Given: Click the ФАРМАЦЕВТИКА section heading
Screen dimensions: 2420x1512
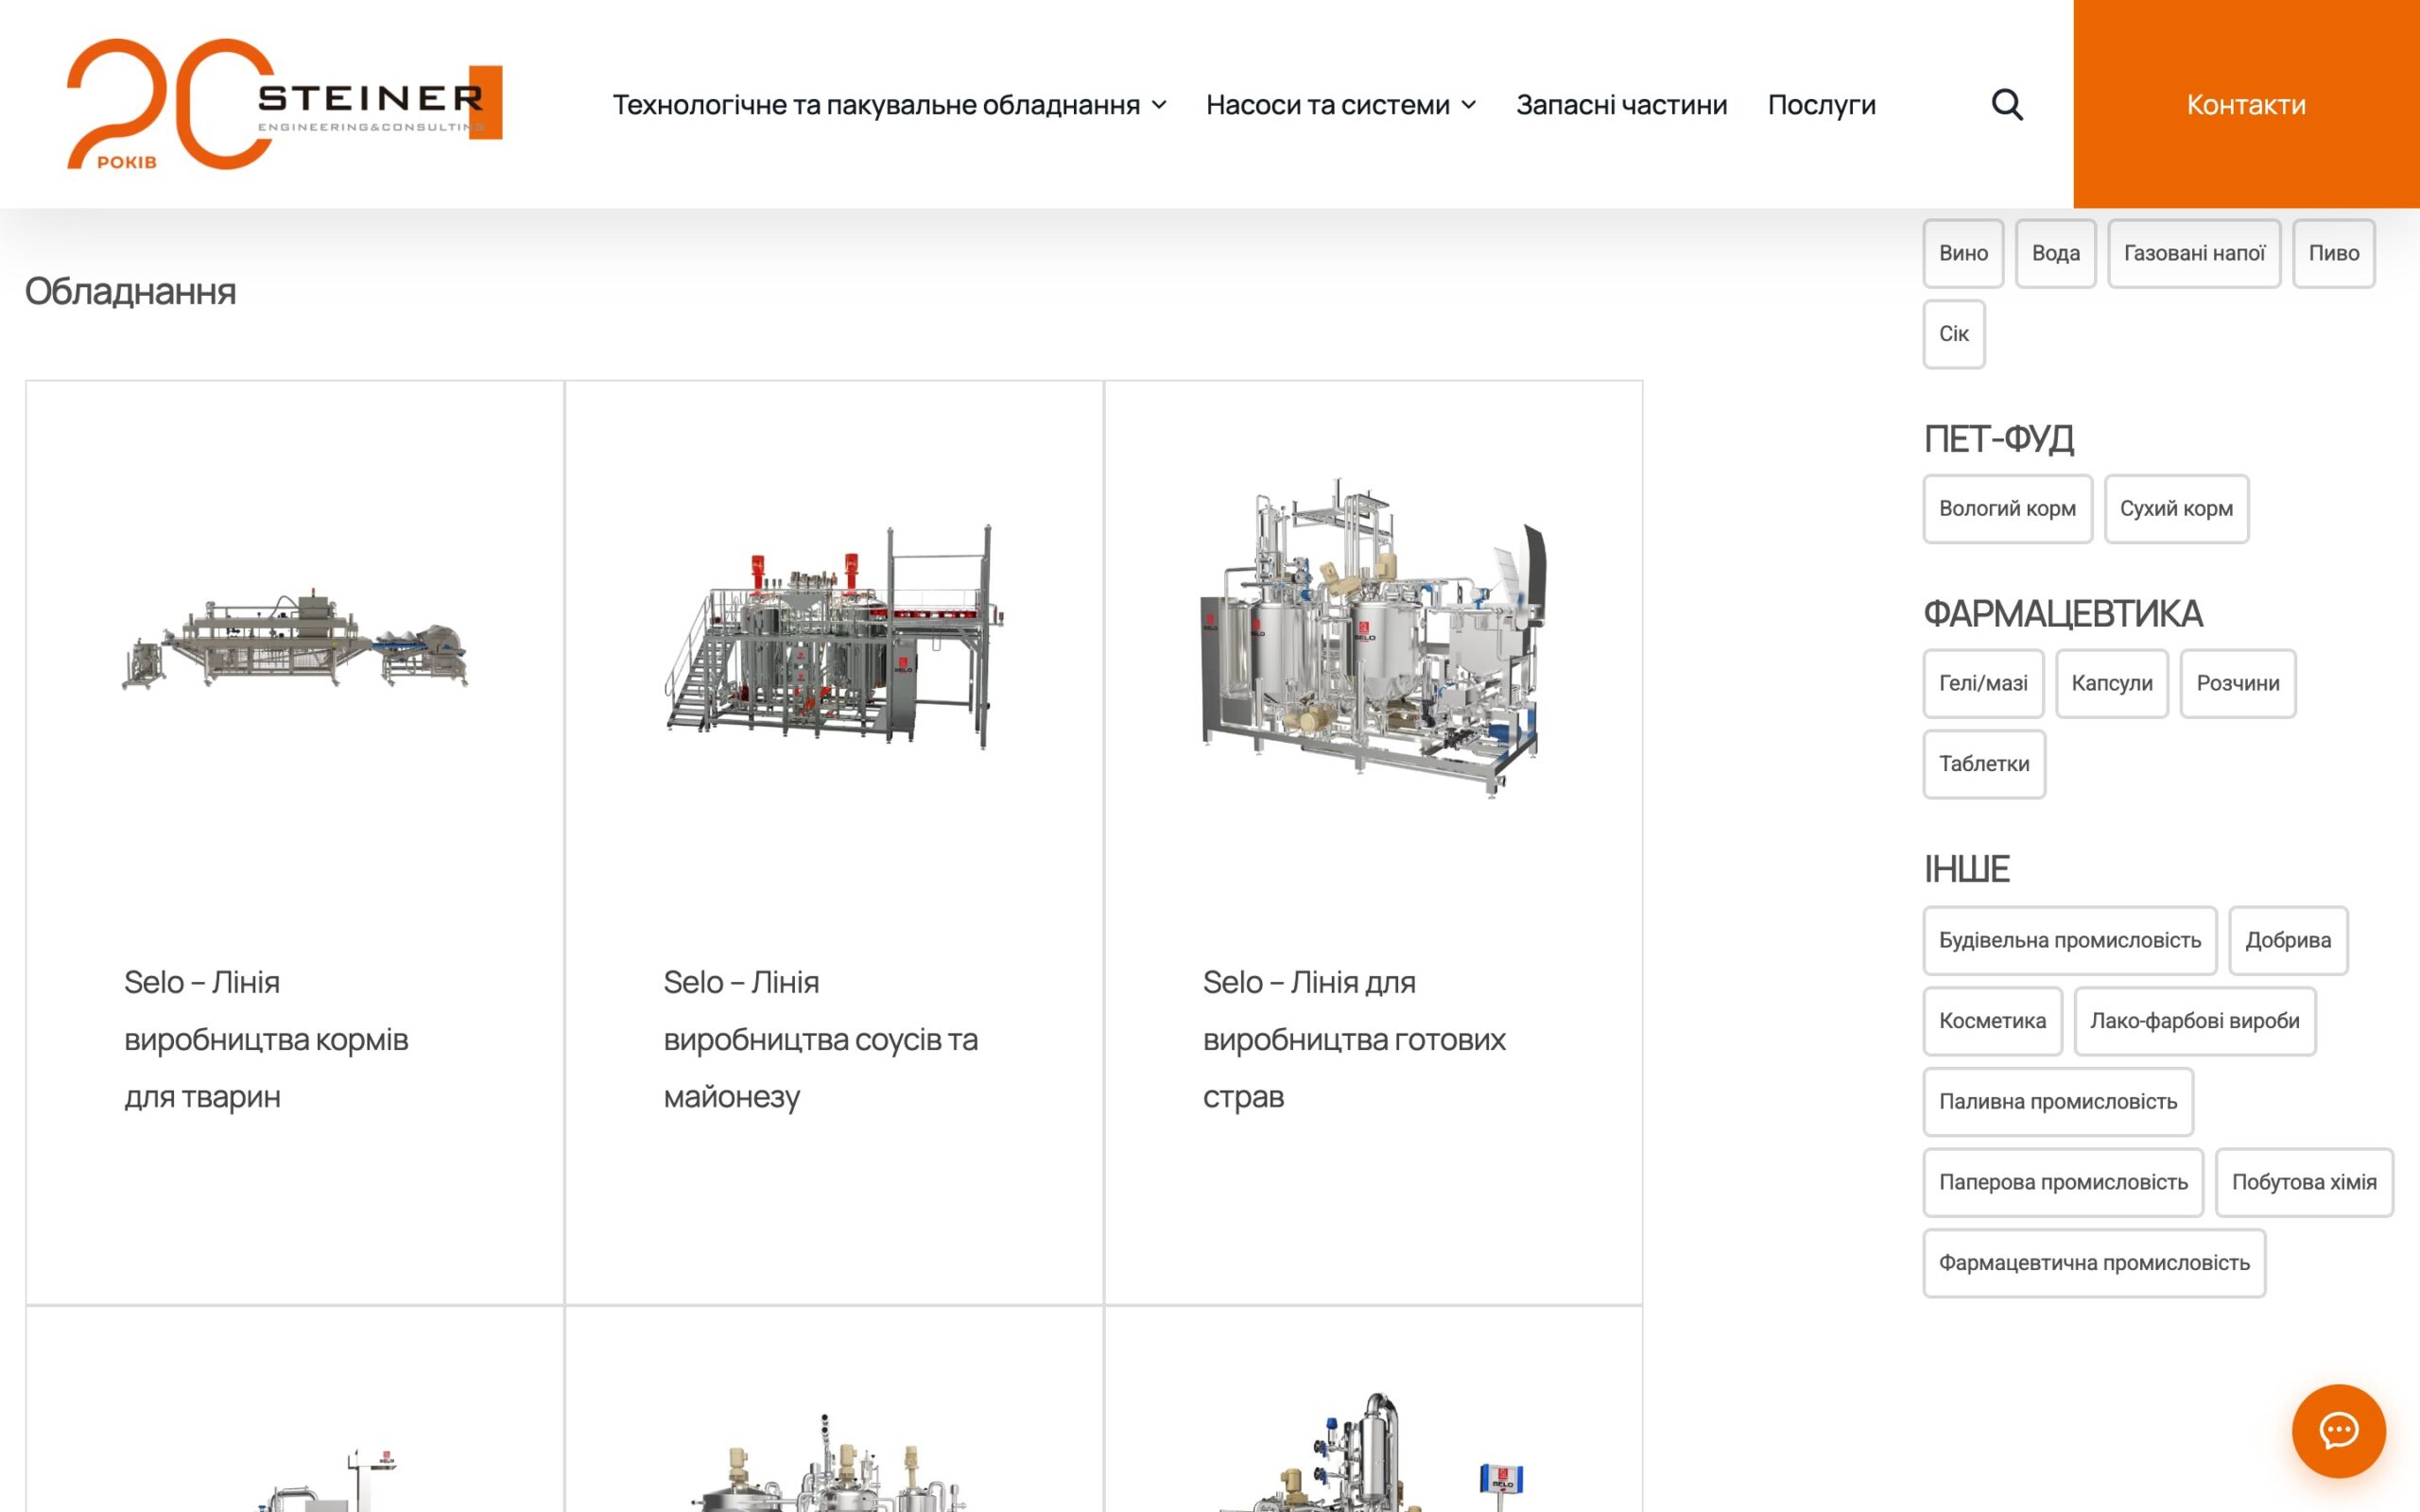Looking at the screenshot, I should (x=2063, y=614).
